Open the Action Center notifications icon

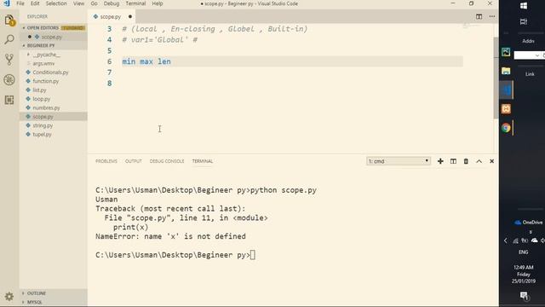pos(525,296)
